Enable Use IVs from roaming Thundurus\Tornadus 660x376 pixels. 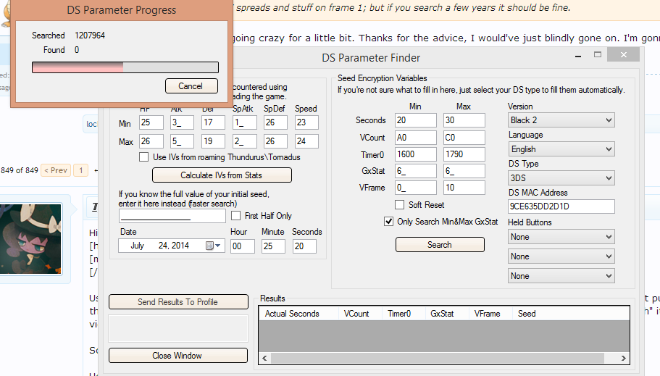pos(144,157)
